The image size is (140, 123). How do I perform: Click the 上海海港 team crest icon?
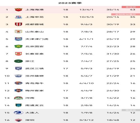(18, 10)
